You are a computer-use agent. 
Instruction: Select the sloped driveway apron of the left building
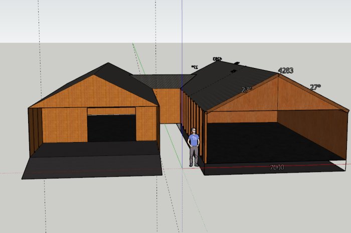[92, 167]
